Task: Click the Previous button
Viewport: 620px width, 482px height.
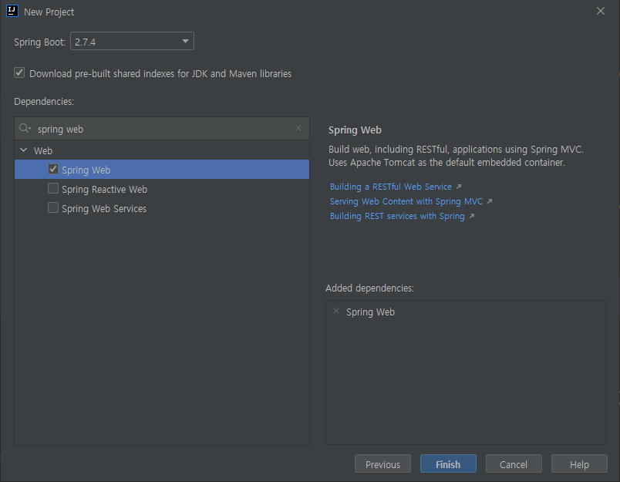Action: click(382, 463)
